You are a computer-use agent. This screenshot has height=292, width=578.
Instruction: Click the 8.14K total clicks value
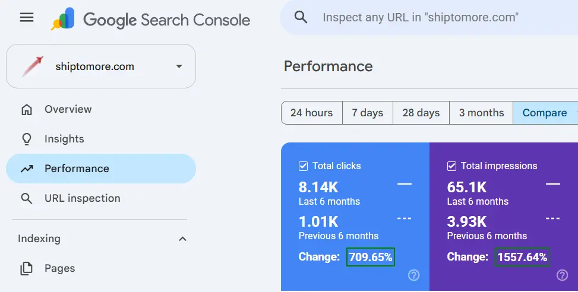coord(318,188)
